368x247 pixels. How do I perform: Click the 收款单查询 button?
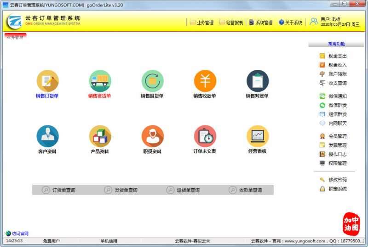[246, 190]
